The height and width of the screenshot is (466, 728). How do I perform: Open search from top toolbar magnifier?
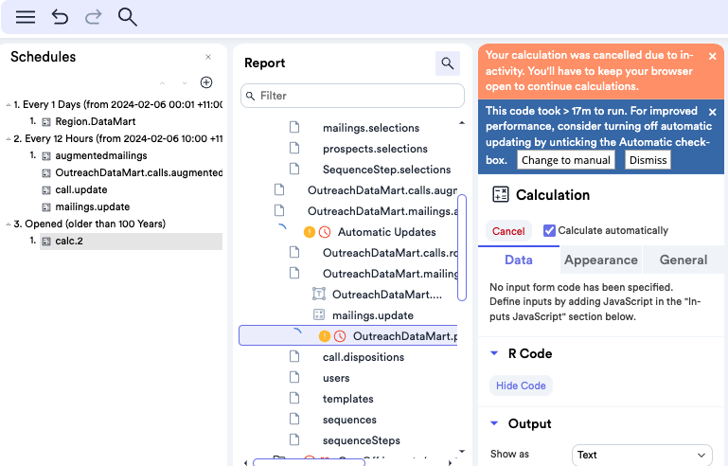tap(127, 17)
